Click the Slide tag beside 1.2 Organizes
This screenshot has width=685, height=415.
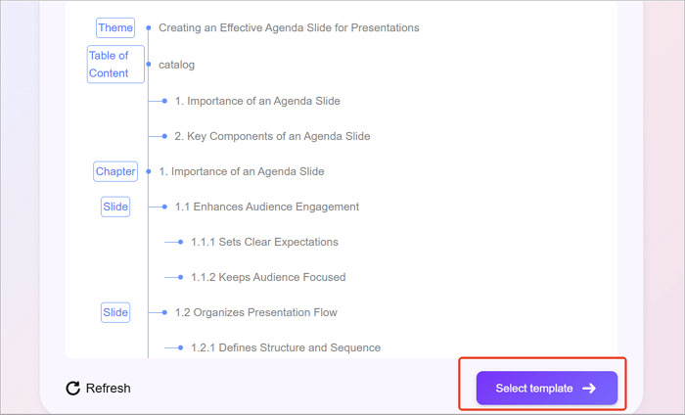(x=115, y=312)
